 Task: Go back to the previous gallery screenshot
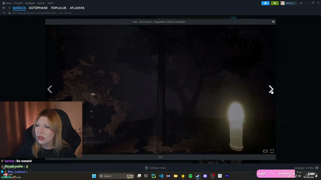click(x=50, y=89)
